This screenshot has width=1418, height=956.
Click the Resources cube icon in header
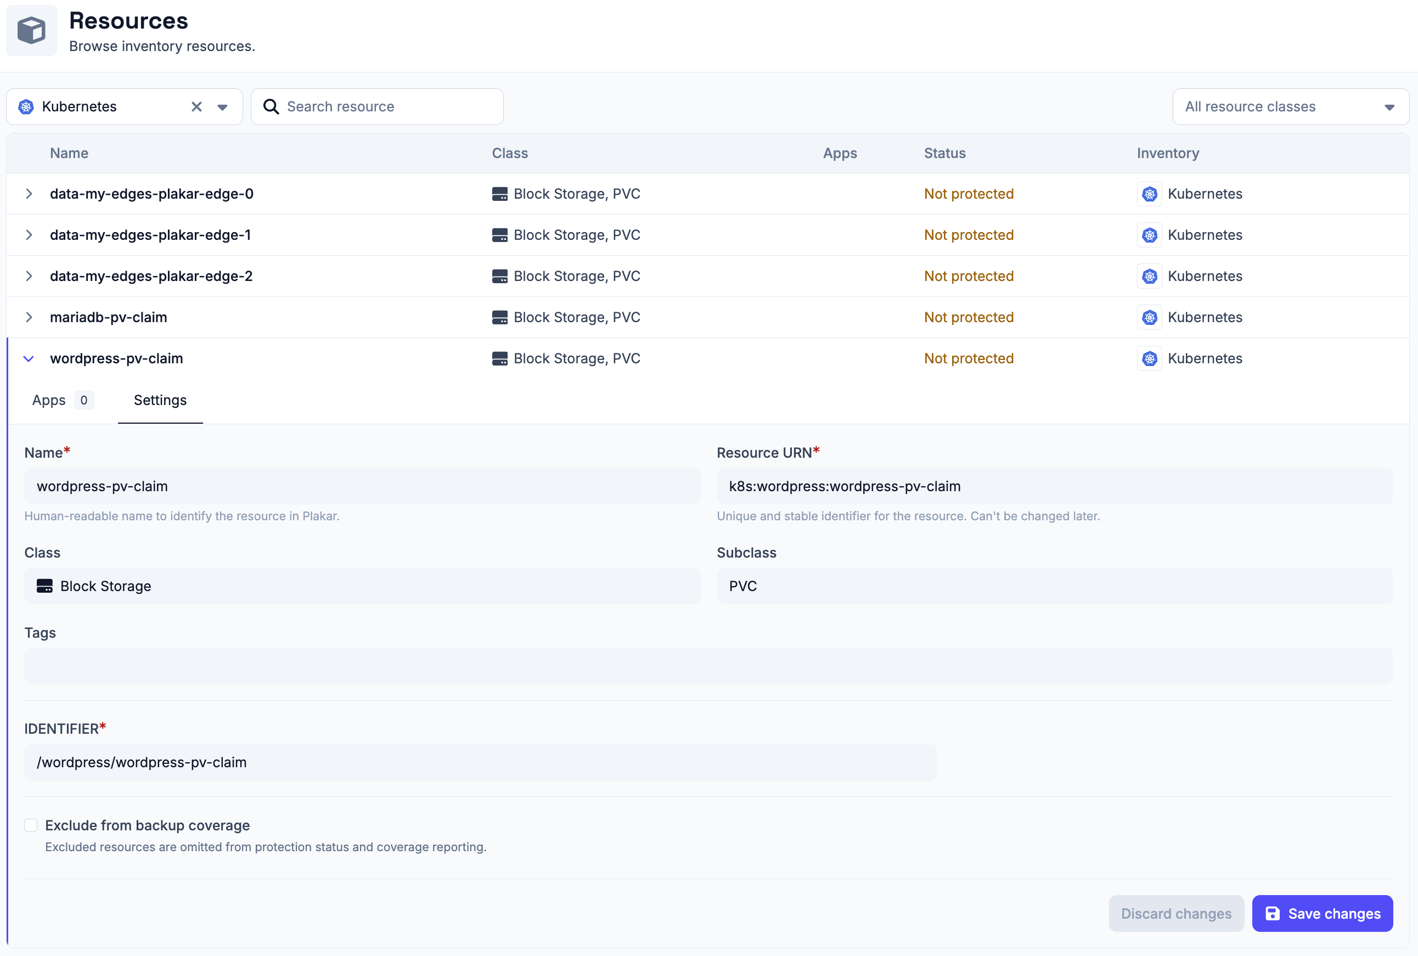pyautogui.click(x=32, y=31)
